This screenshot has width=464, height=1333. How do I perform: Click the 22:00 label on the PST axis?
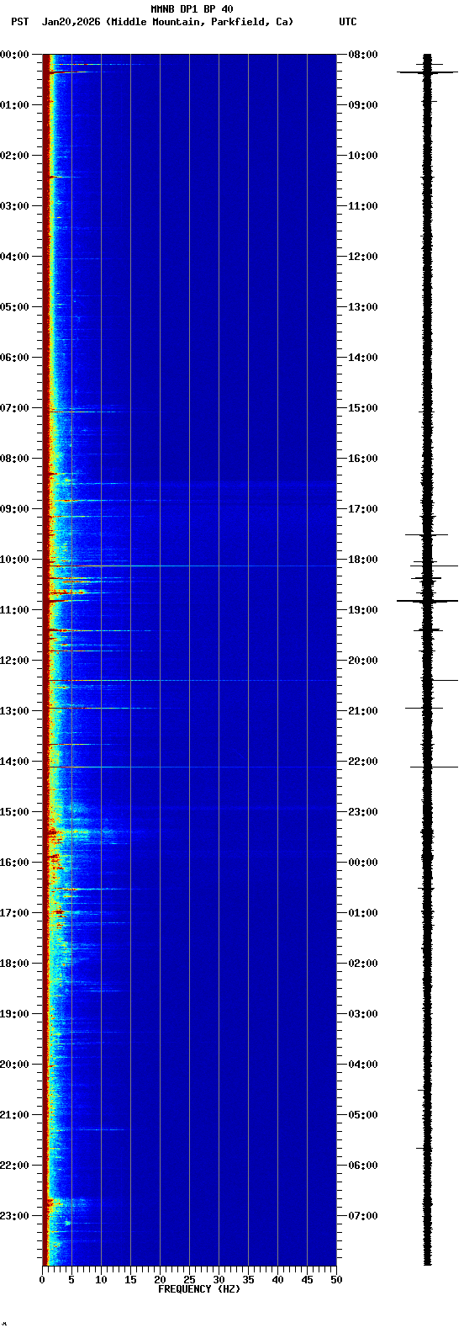coord(14,1166)
